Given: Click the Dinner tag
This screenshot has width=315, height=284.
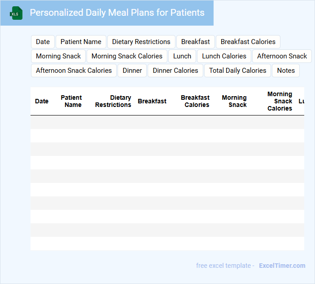Looking at the screenshot, I should click(132, 71).
